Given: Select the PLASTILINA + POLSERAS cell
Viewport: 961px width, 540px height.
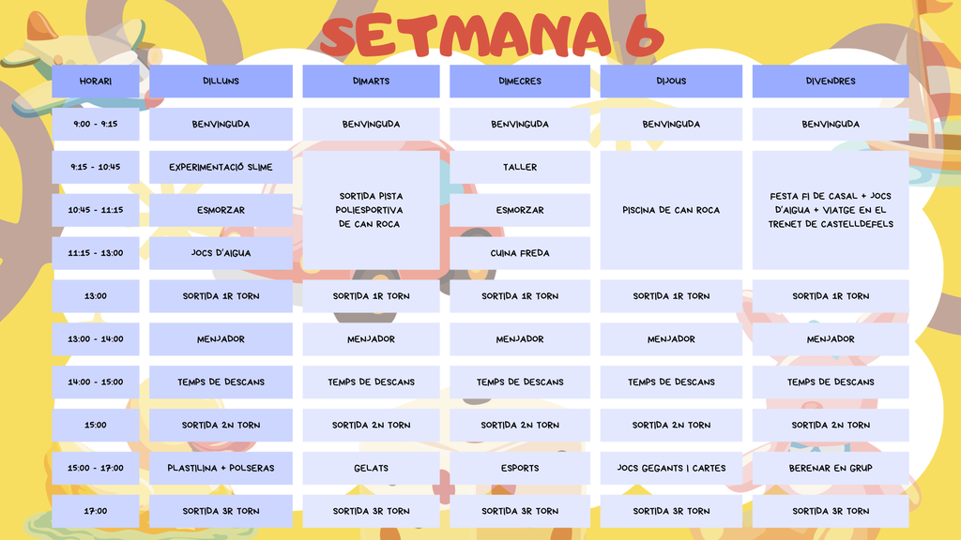Looking at the screenshot, I should click(221, 468).
